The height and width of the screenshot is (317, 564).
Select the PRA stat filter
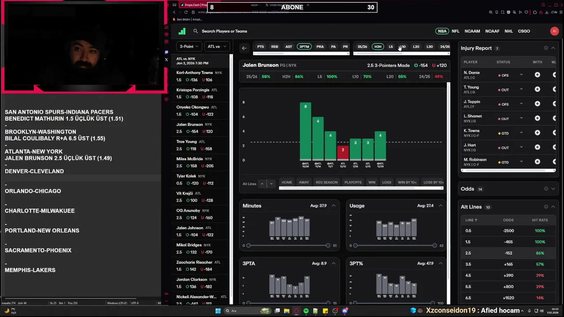point(320,47)
